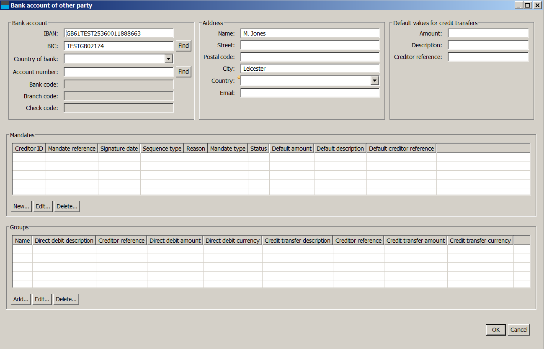This screenshot has width=544, height=349.
Task: Open the Address Country dropdown
Action: (x=375, y=81)
